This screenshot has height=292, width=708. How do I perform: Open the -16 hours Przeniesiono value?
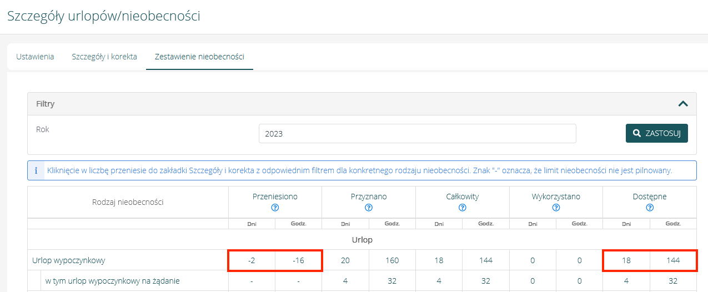click(x=298, y=260)
